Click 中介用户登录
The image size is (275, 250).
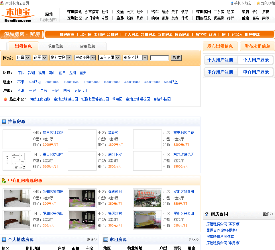coord(256,72)
